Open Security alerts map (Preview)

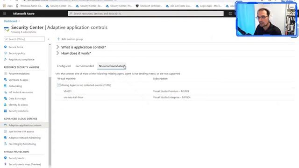(25, 164)
